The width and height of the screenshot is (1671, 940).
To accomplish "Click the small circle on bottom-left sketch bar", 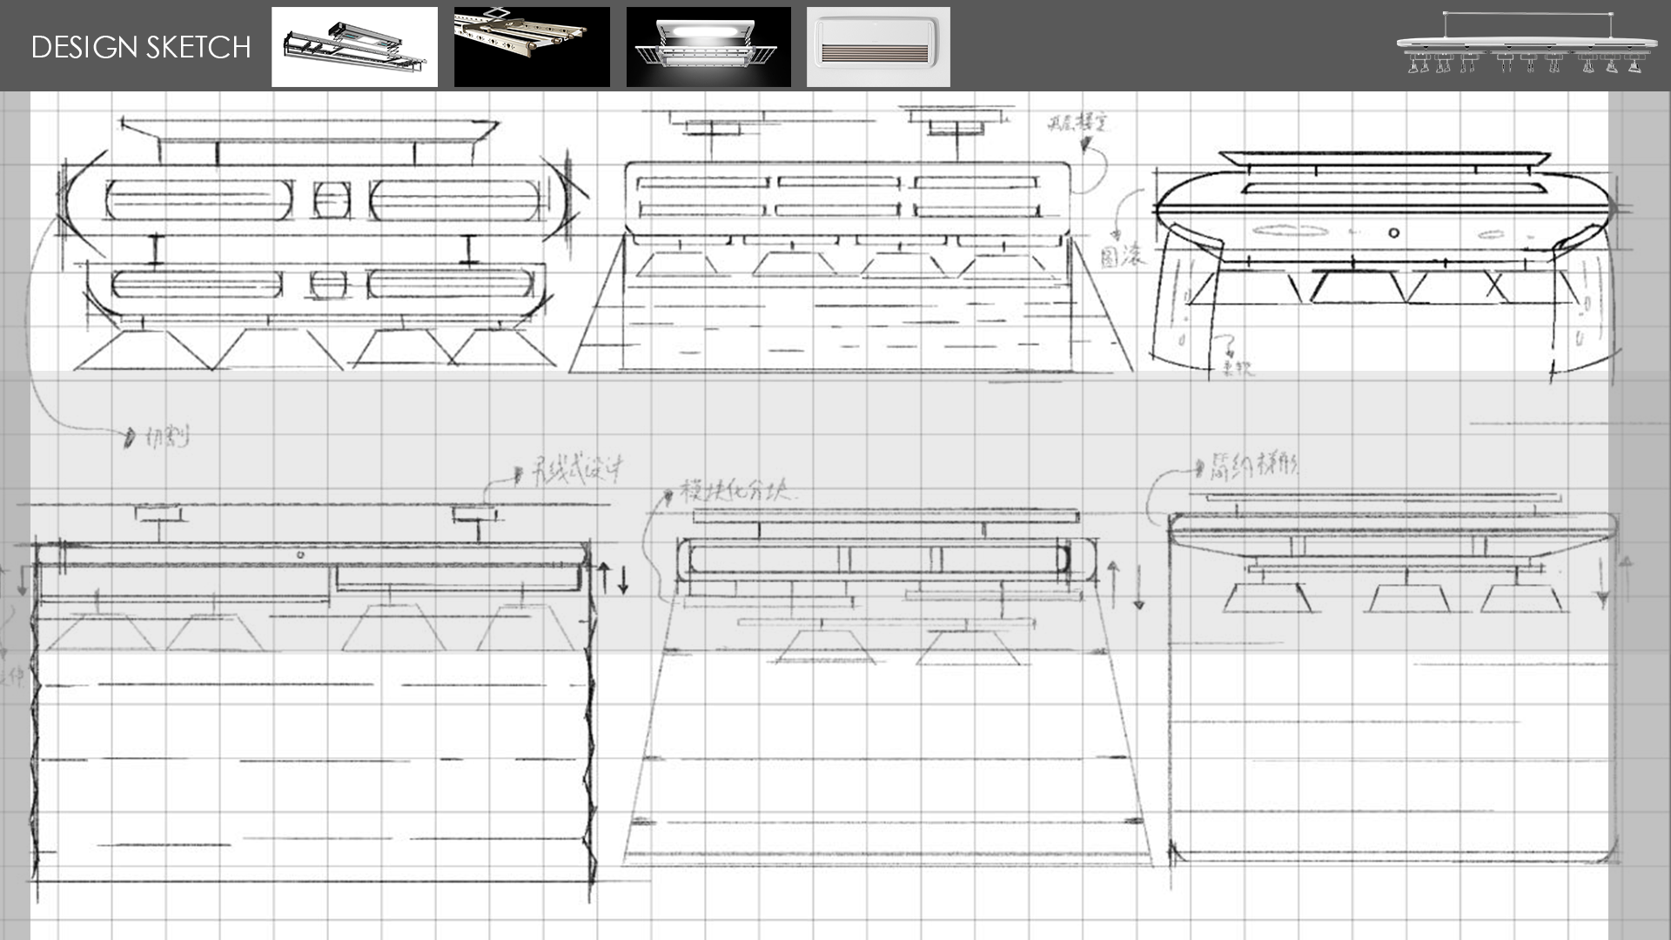I will (x=300, y=554).
